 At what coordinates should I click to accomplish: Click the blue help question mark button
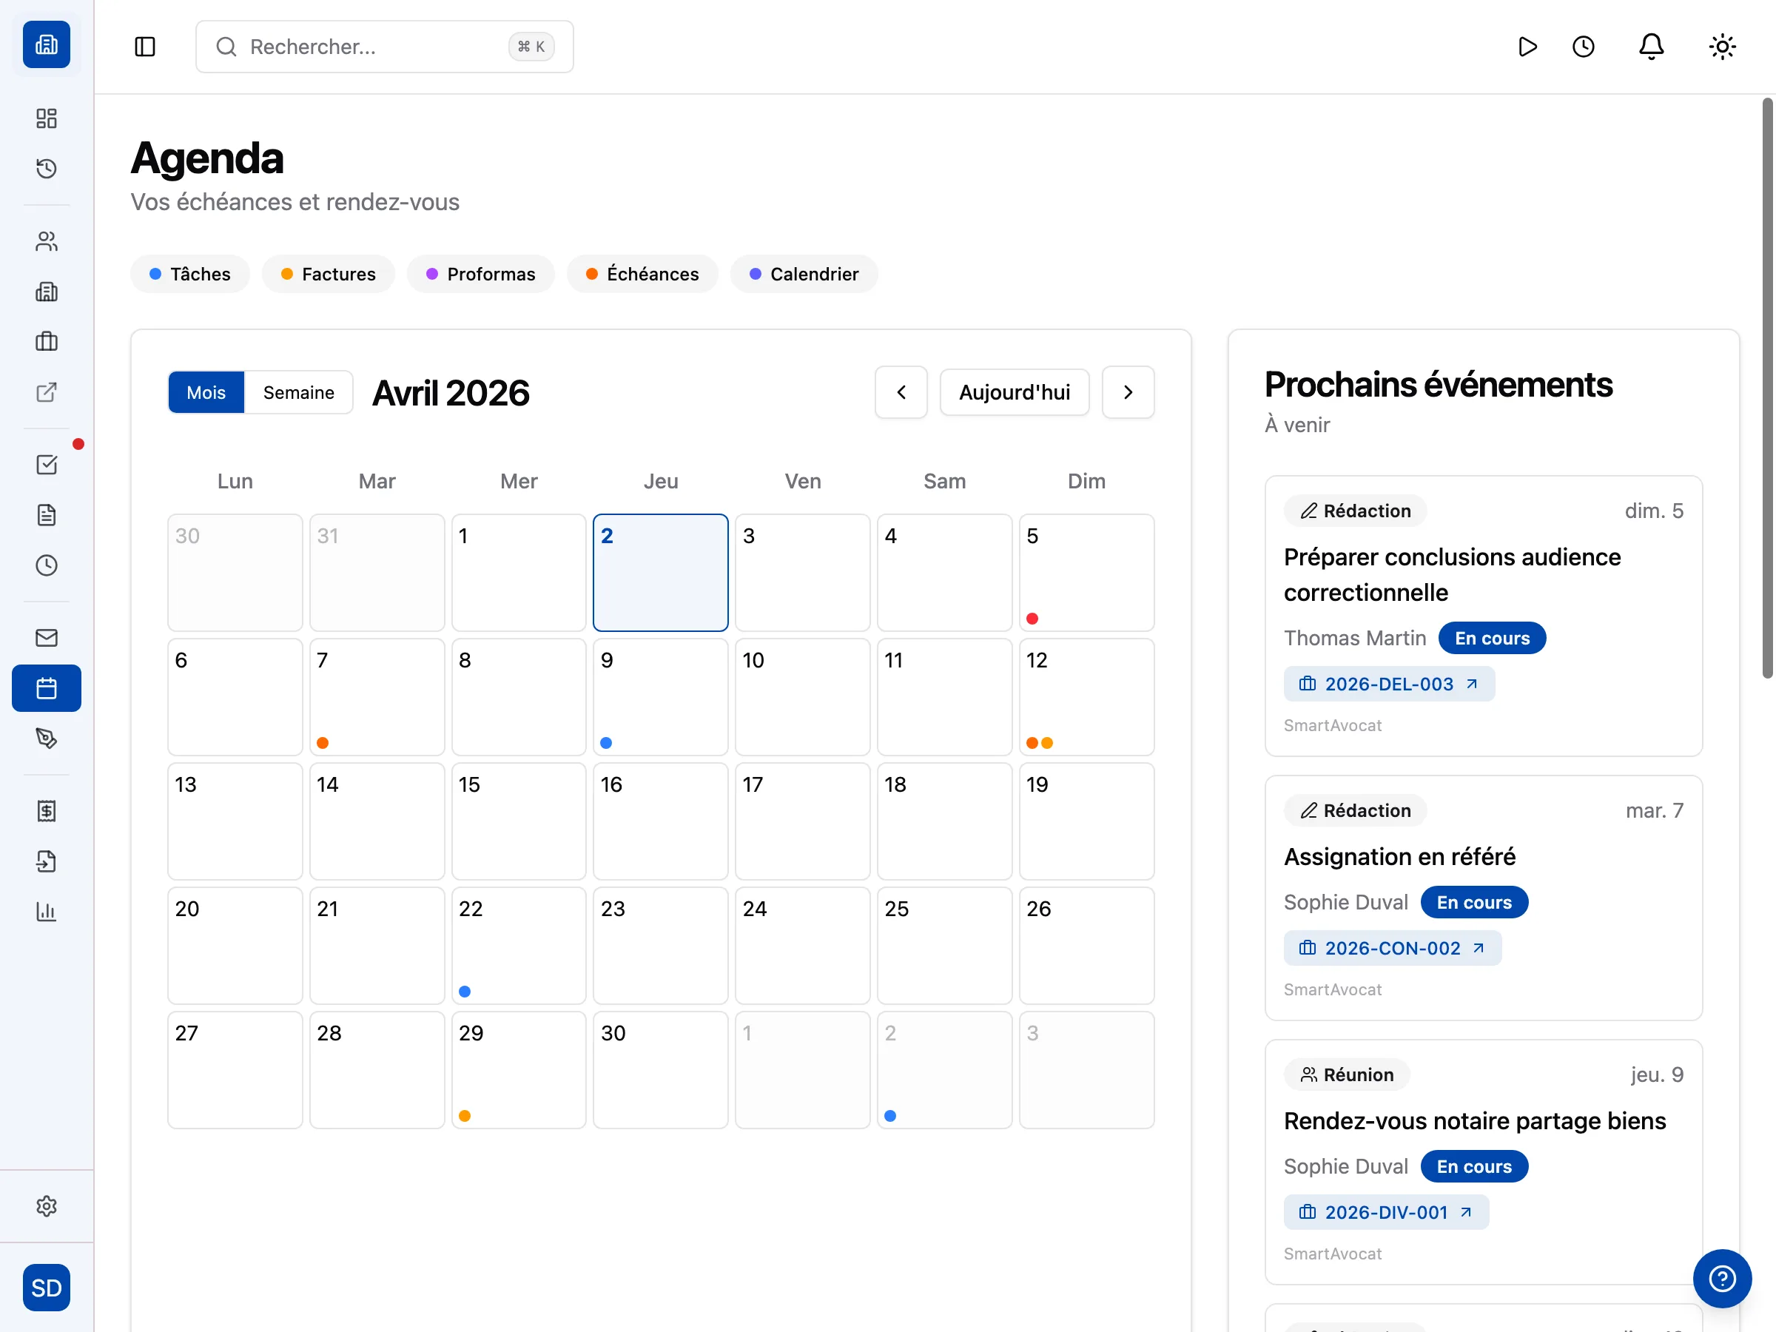coord(1721,1278)
